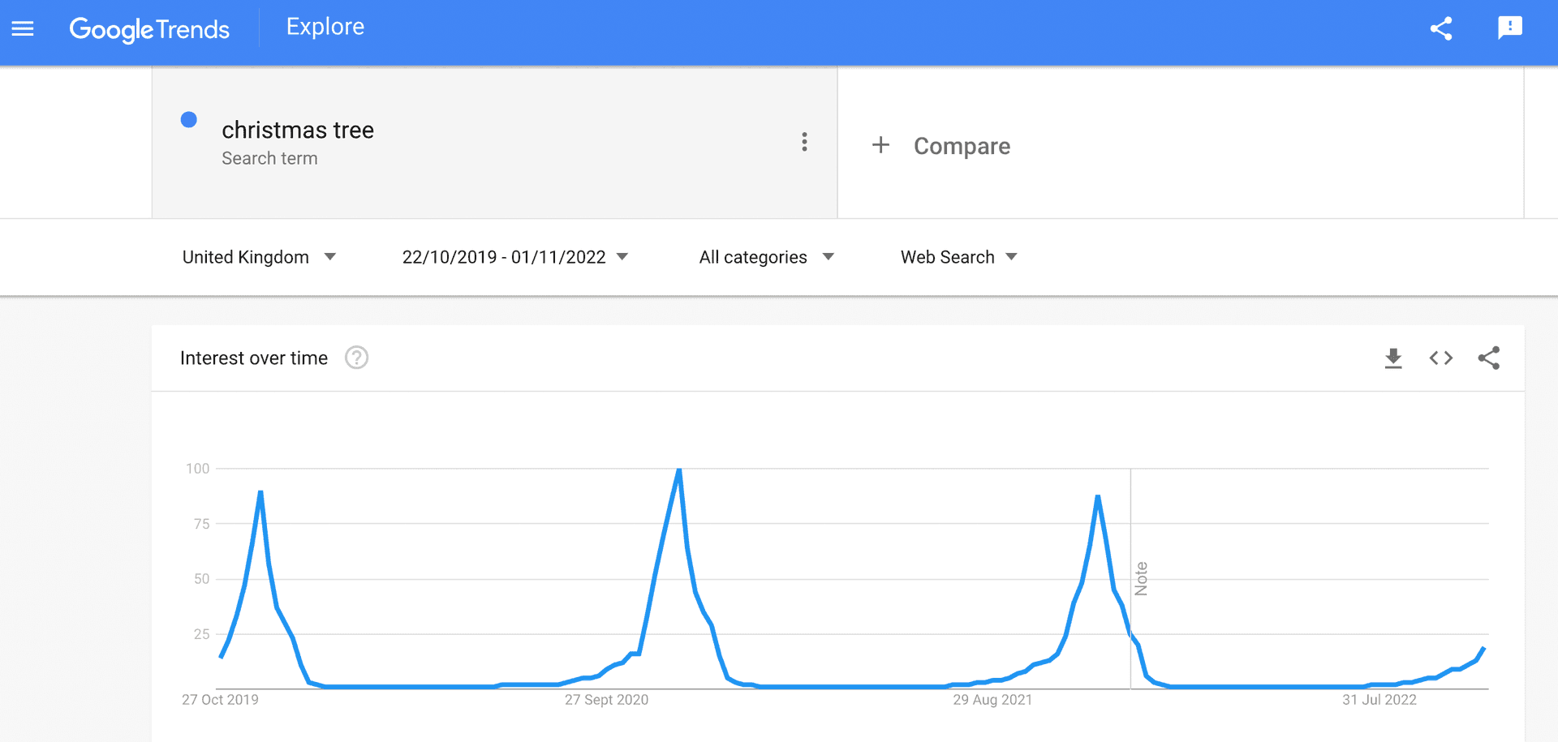
Task: Click the blue christmas tree color dot
Action: click(189, 120)
